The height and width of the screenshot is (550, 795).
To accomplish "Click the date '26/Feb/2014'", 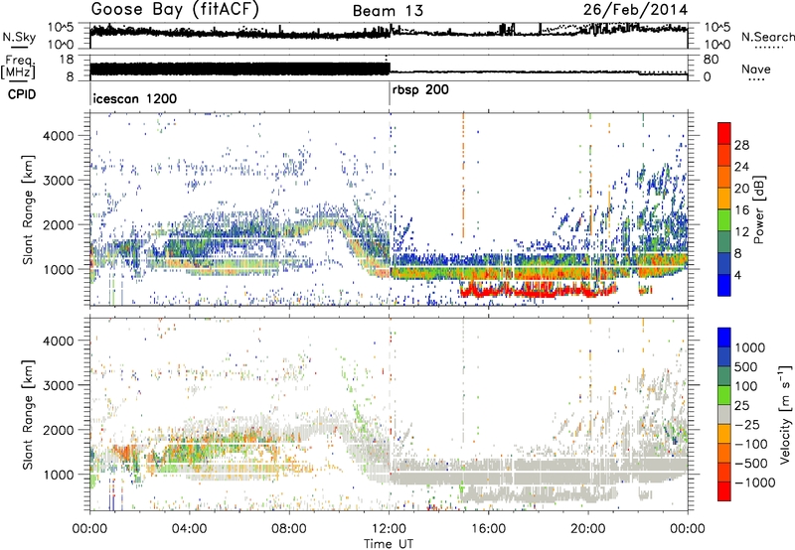I will (635, 10).
